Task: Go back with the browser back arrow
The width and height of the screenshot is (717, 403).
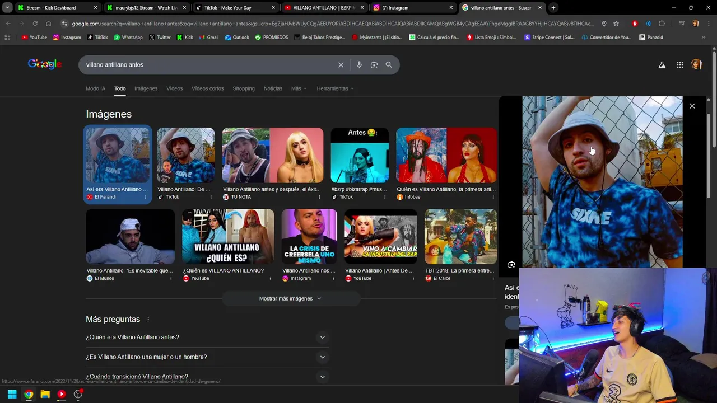Action: (8, 24)
